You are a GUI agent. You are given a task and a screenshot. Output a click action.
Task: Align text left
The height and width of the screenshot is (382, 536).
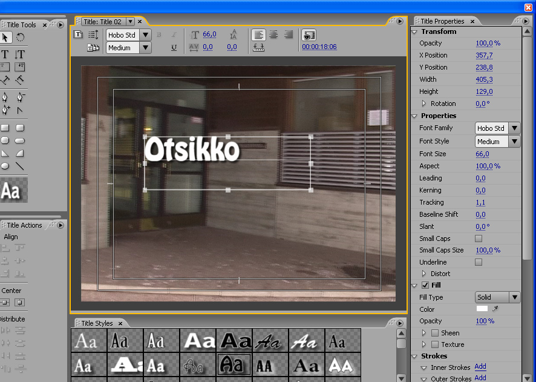[259, 35]
